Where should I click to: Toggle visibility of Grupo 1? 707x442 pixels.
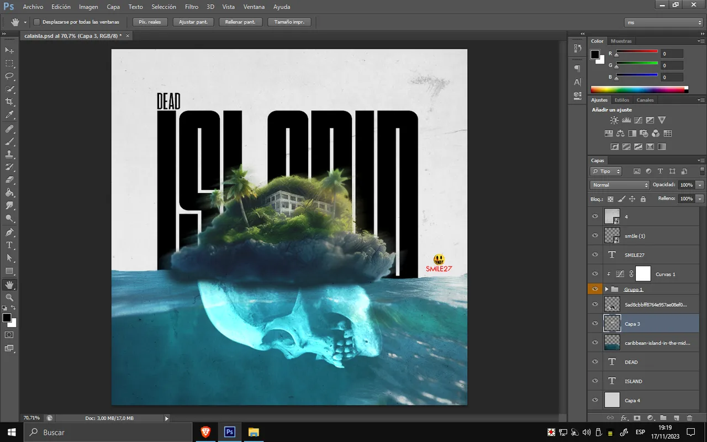click(595, 289)
